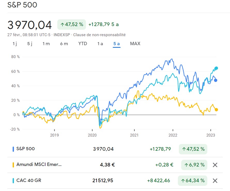Click the 4,38 € Amundi price
The height and width of the screenshot is (191, 230).
107,165
